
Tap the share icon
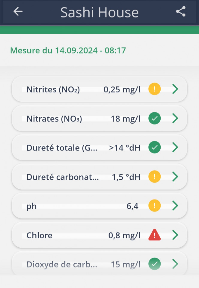181,11
